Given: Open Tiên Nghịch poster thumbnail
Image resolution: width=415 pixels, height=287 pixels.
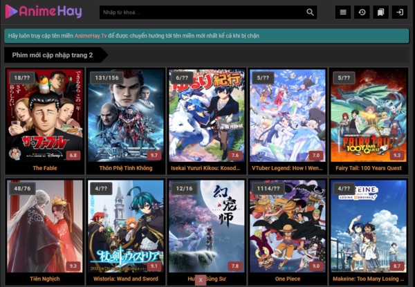Looking at the screenshot, I should tap(45, 226).
